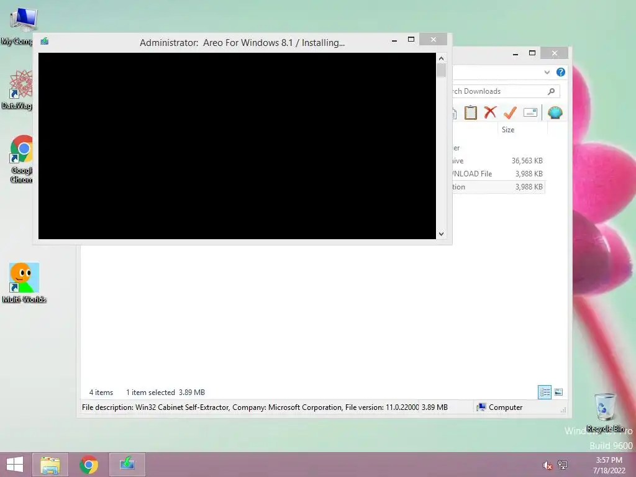Click the red X Delete icon in toolbar
The height and width of the screenshot is (477, 636).
490,112
